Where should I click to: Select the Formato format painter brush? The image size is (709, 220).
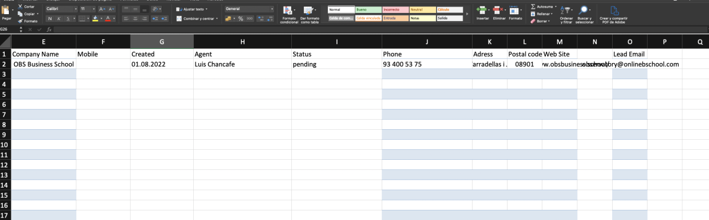pyautogui.click(x=28, y=21)
